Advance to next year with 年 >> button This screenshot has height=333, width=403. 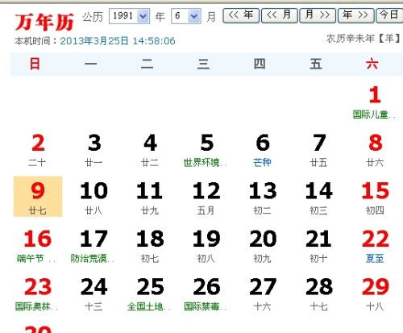click(x=356, y=15)
